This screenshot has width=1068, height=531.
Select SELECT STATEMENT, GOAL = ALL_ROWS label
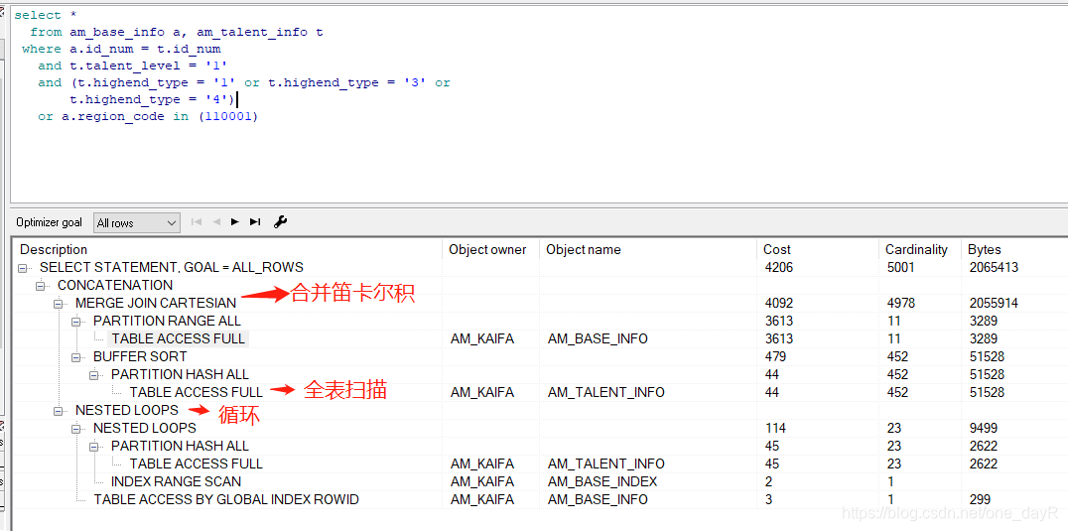pos(172,268)
